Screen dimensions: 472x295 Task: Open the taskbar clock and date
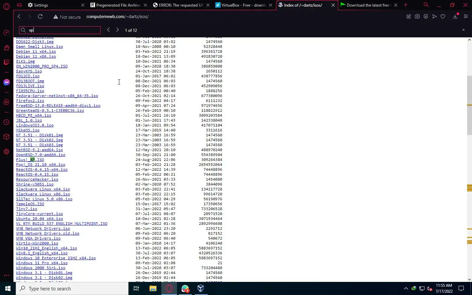click(x=444, y=288)
